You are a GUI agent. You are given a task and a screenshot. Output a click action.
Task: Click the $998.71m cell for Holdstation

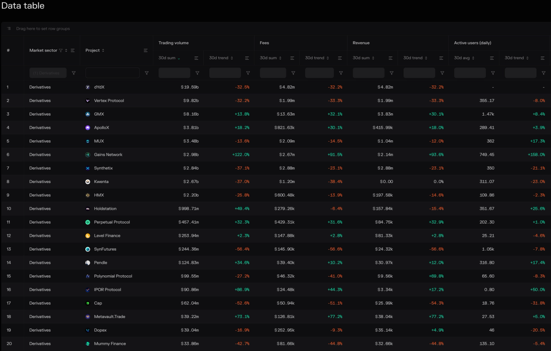188,209
